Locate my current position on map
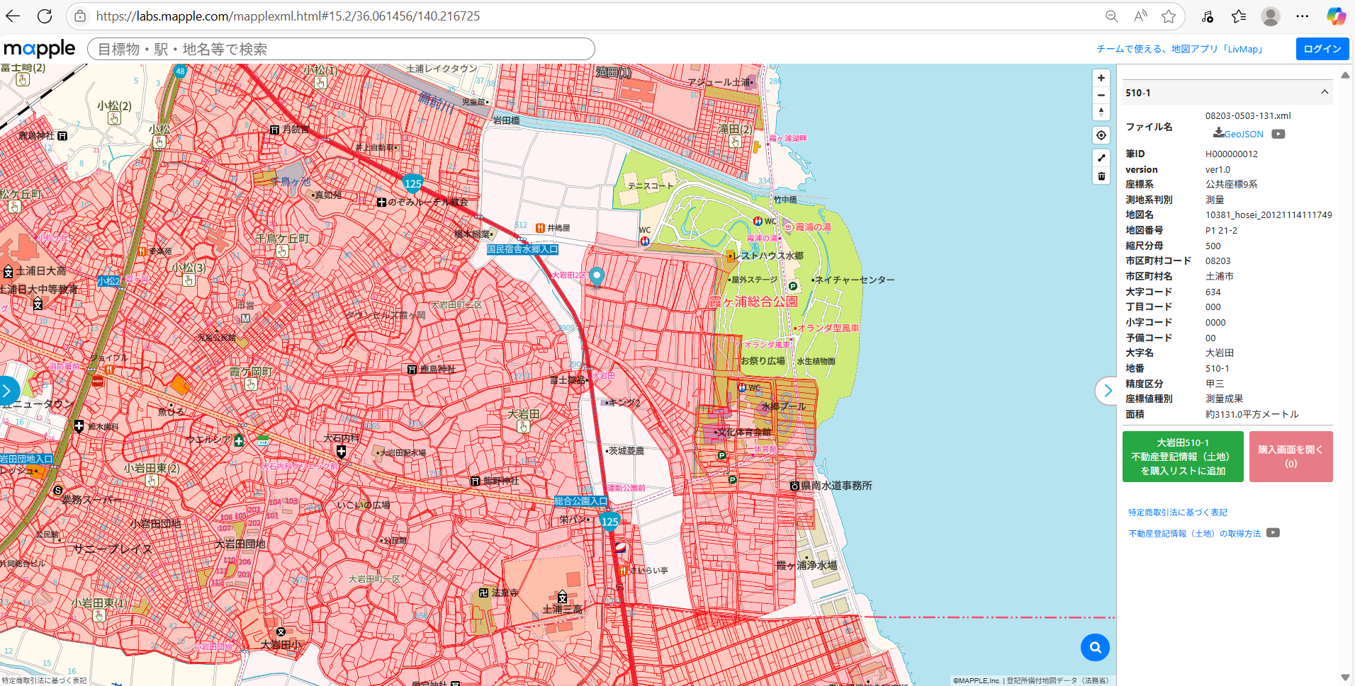 coord(1101,135)
